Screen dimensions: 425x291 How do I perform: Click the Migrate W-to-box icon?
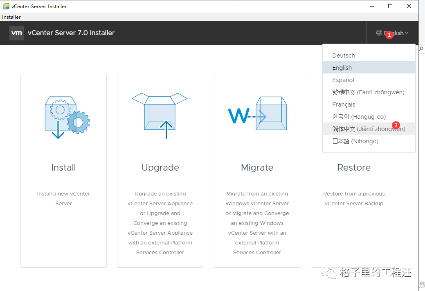tap(257, 113)
